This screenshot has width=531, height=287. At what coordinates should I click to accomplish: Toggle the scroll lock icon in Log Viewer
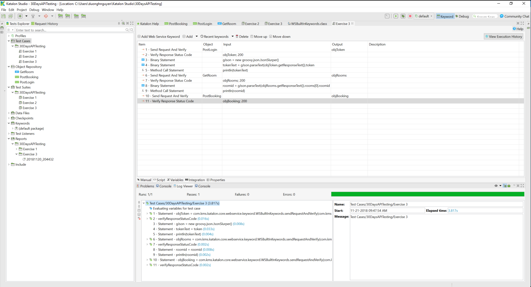[509, 186]
